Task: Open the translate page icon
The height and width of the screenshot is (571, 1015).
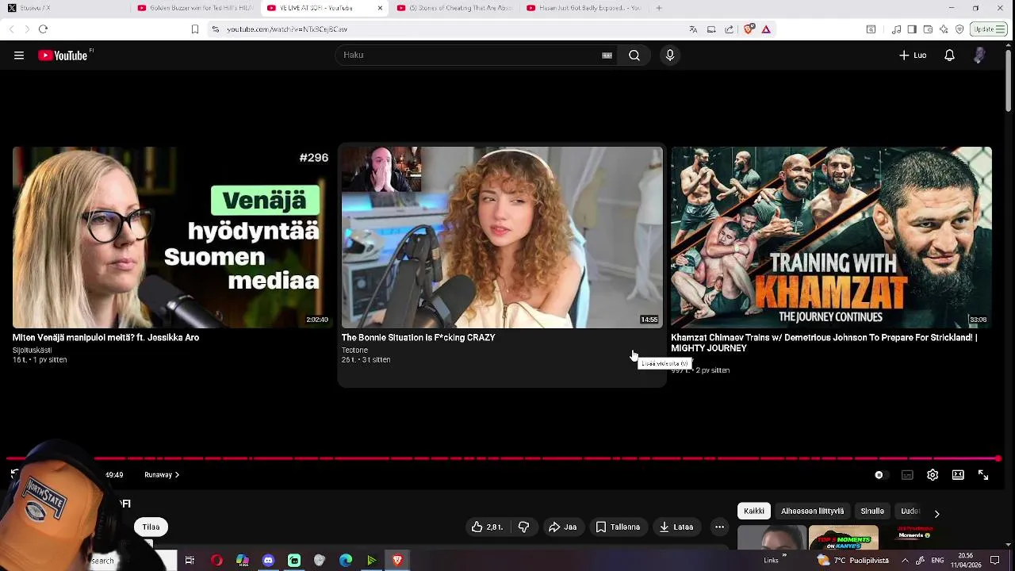Action: tap(693, 29)
